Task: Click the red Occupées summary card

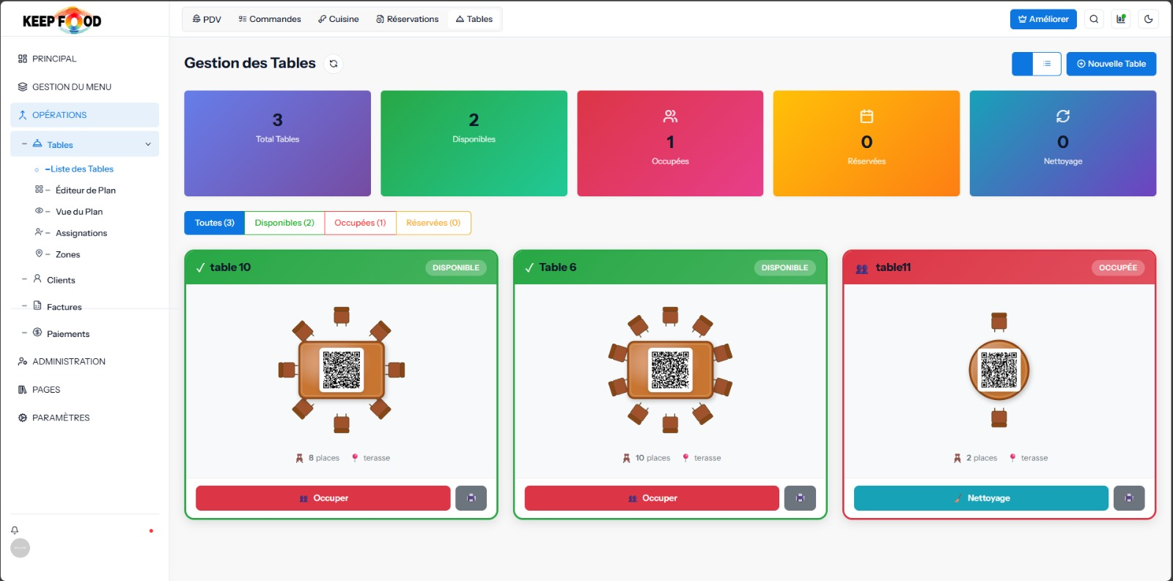Action: (670, 143)
